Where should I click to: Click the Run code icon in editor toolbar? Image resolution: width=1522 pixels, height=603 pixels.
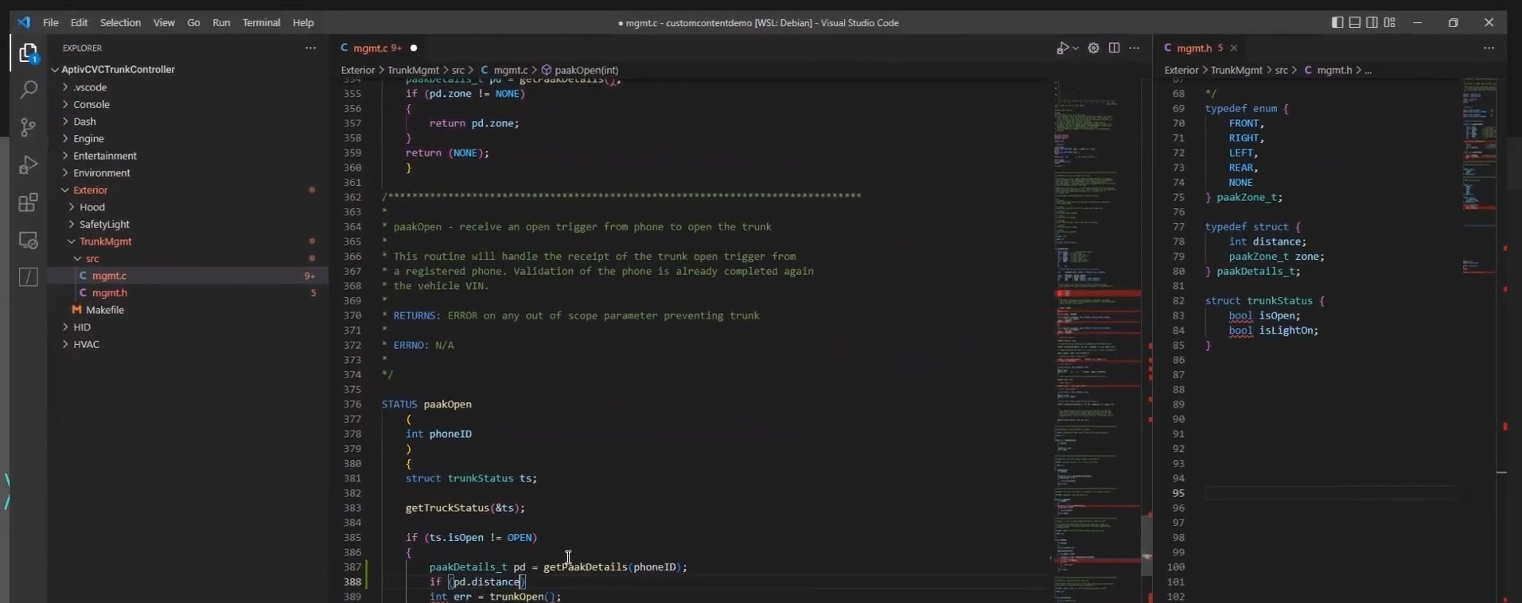click(1062, 48)
